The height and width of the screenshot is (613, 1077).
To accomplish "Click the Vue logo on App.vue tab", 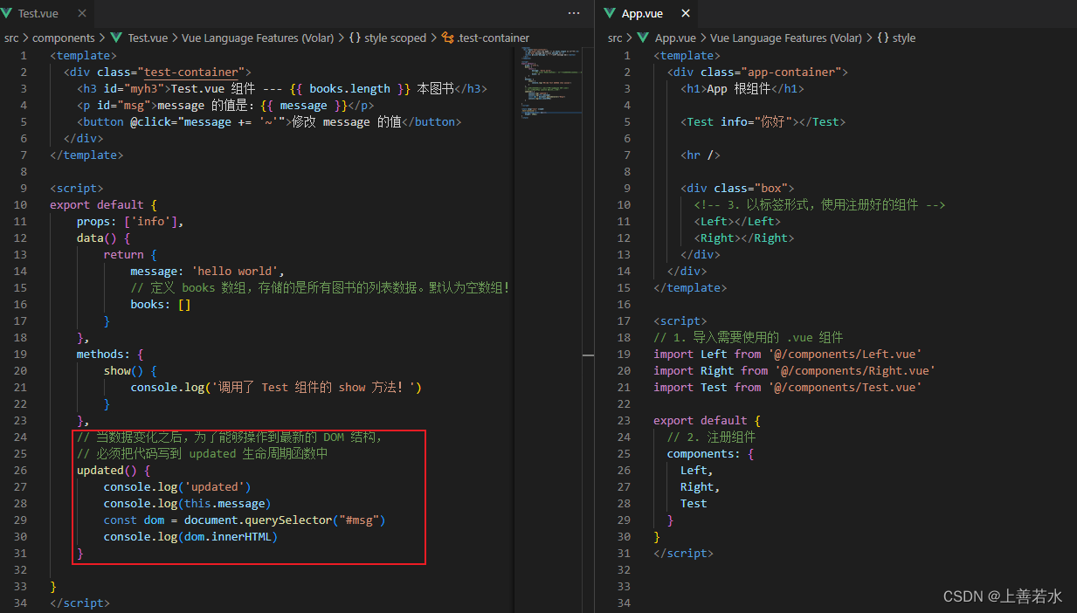I will [609, 13].
